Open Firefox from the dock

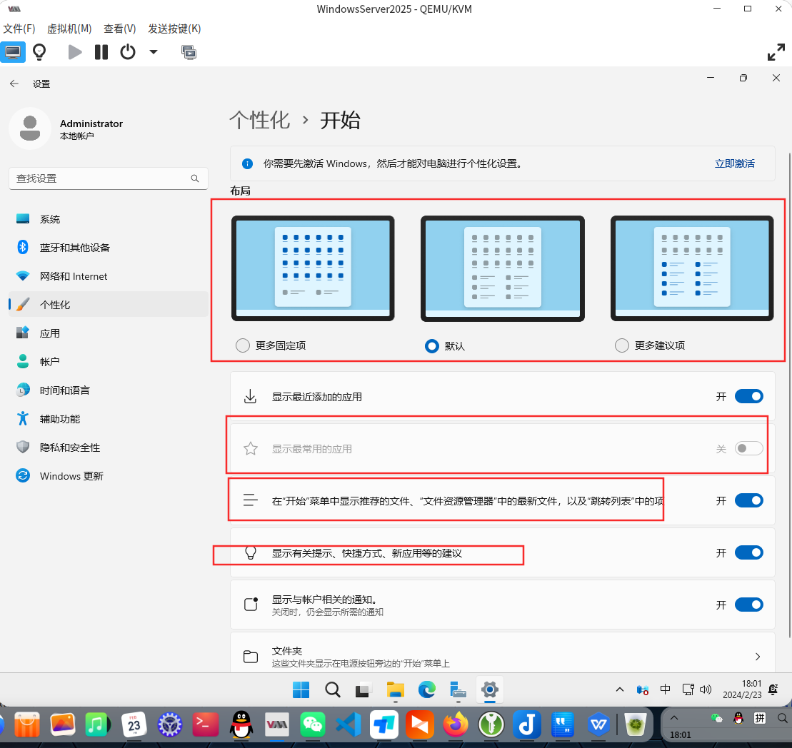coord(456,725)
